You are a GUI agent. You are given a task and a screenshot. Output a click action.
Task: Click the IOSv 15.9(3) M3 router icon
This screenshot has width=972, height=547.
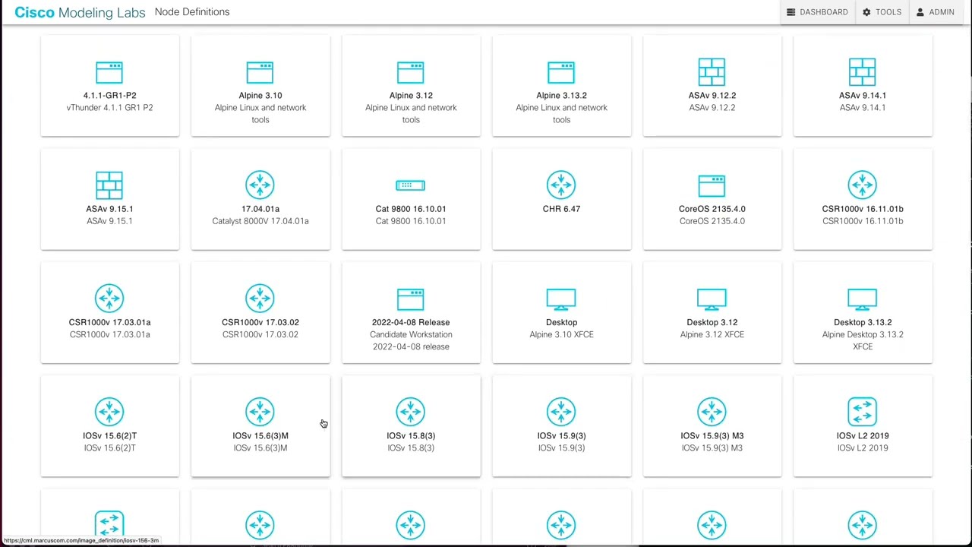[x=712, y=412]
